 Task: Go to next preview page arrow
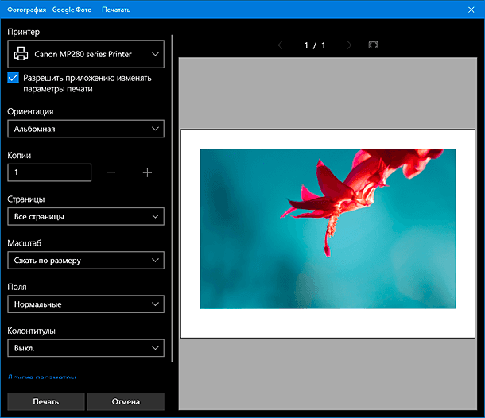[347, 45]
